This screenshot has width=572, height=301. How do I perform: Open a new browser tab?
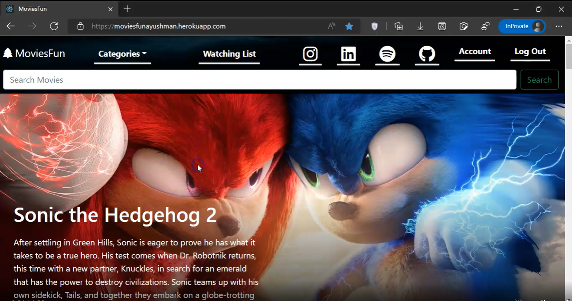pos(127,9)
